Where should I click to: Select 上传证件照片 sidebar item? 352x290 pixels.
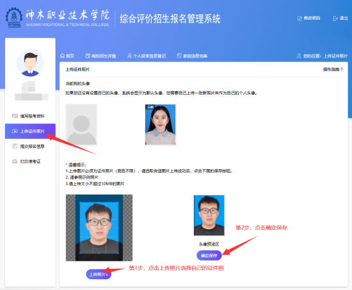30,131
